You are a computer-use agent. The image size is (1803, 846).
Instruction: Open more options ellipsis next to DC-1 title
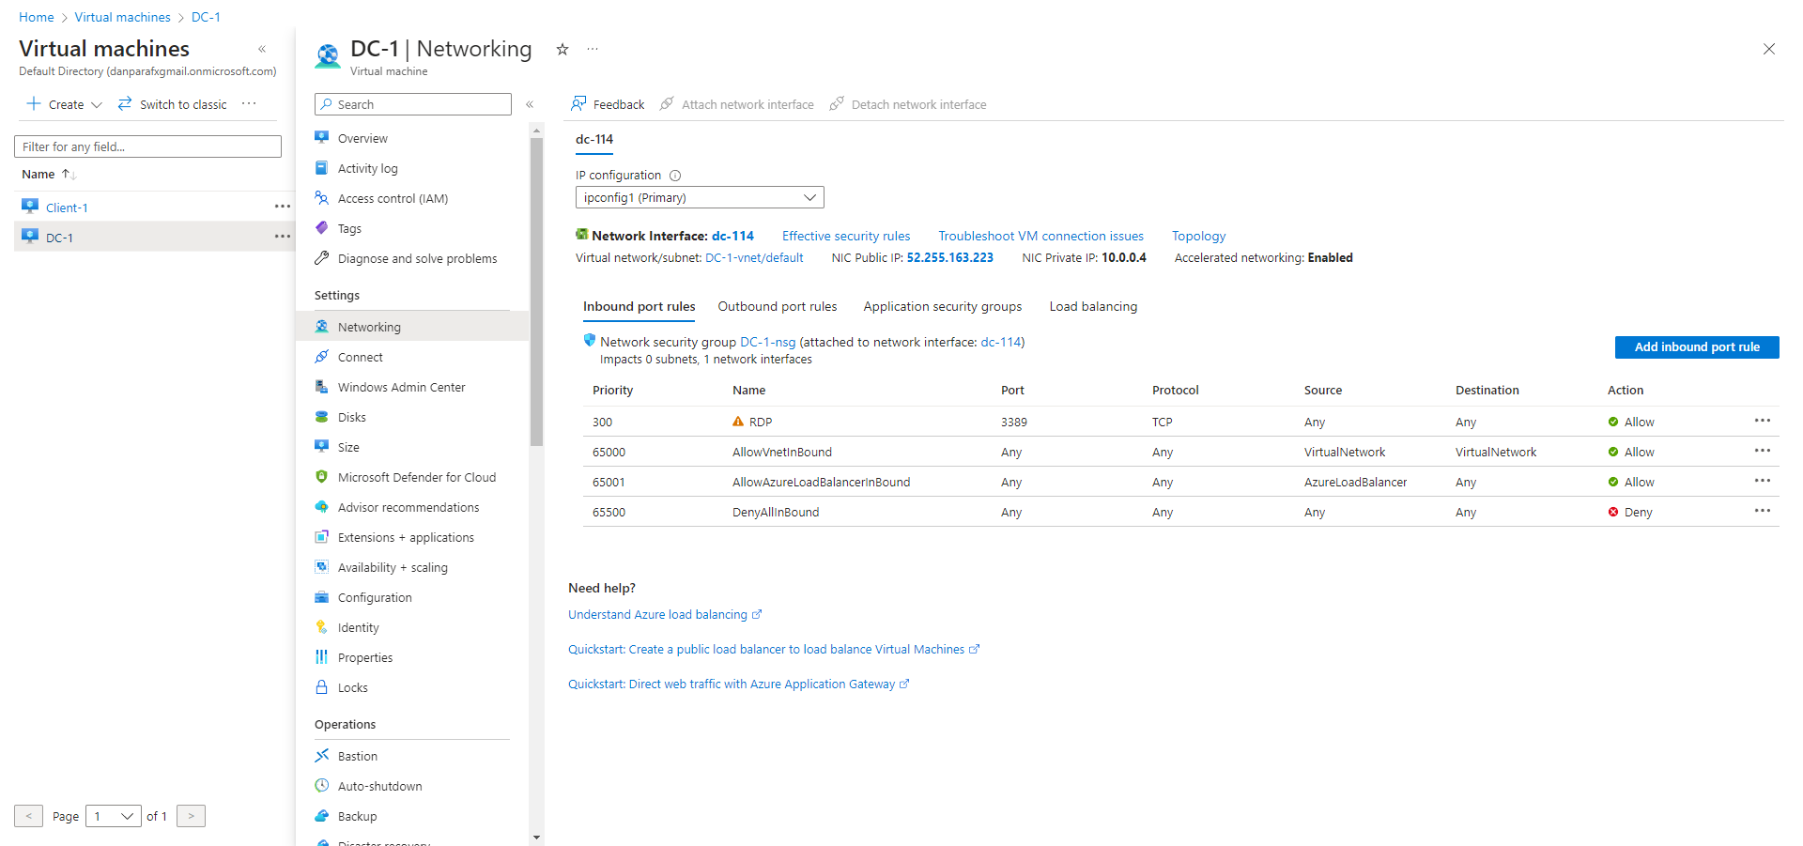pyautogui.click(x=593, y=49)
